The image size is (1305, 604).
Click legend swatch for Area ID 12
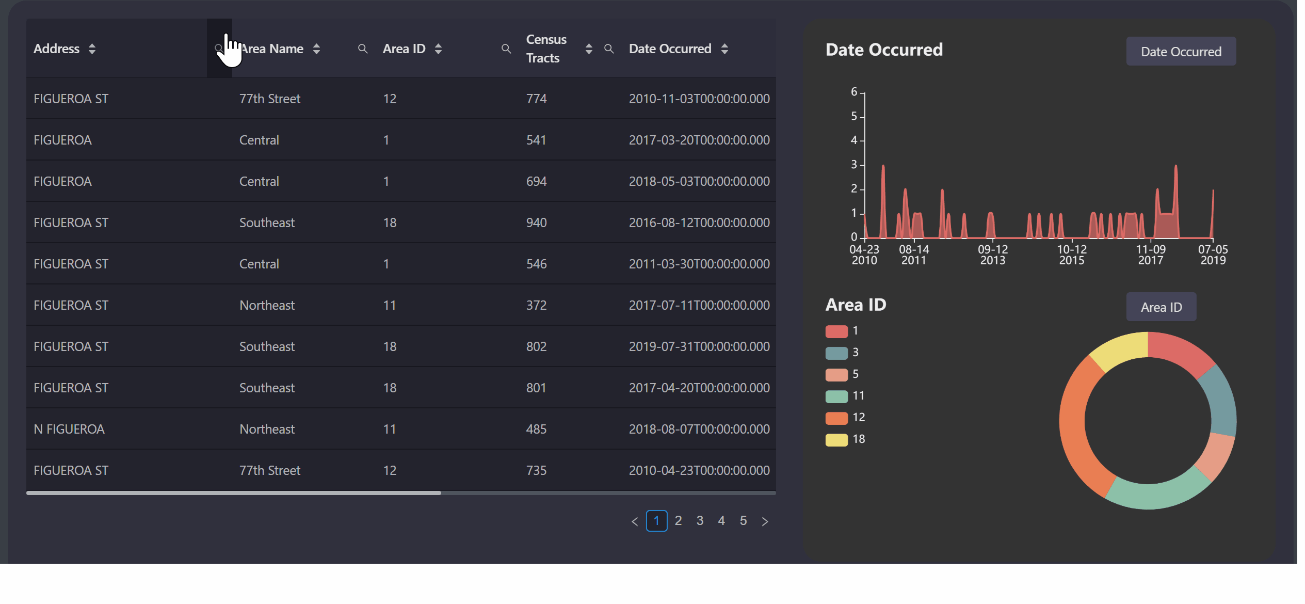837,418
